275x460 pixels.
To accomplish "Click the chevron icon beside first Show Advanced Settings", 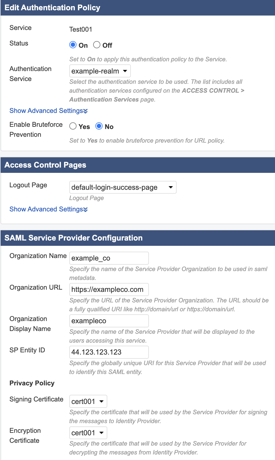I will 85,111.
